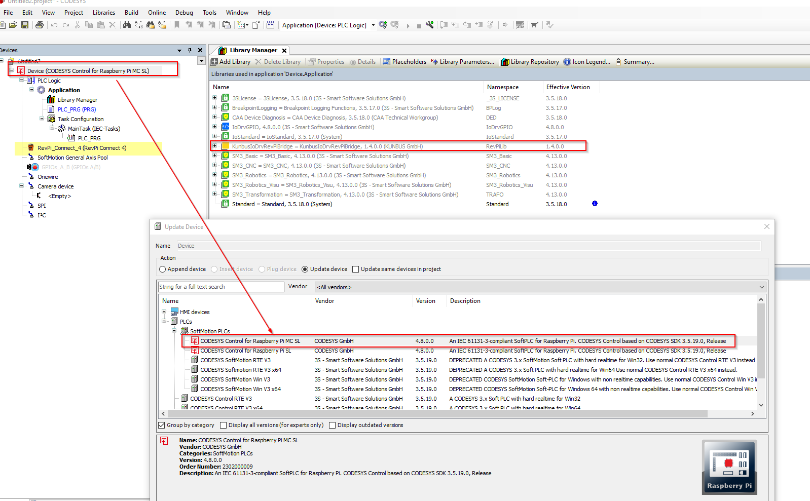Close the Library Manager tab
Viewport: 810px width, 501px height.
(x=284, y=50)
